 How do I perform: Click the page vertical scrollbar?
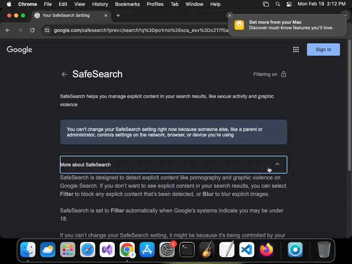[349, 106]
